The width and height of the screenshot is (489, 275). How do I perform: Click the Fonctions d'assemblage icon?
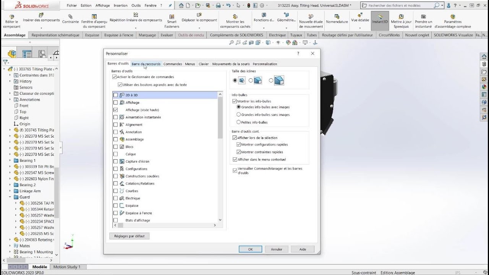click(264, 15)
